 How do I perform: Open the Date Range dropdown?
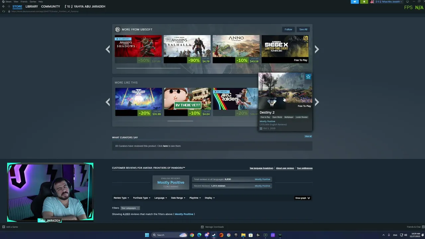click(x=178, y=198)
